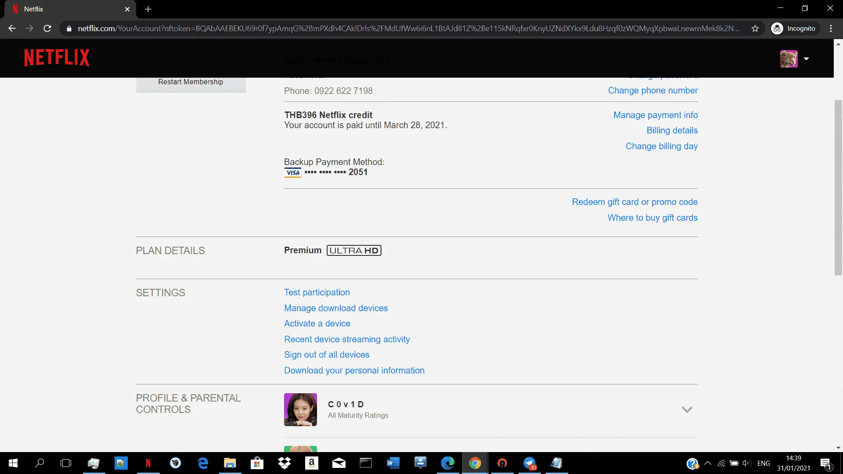Select Activate a device
This screenshot has width=843, height=474.
(317, 323)
